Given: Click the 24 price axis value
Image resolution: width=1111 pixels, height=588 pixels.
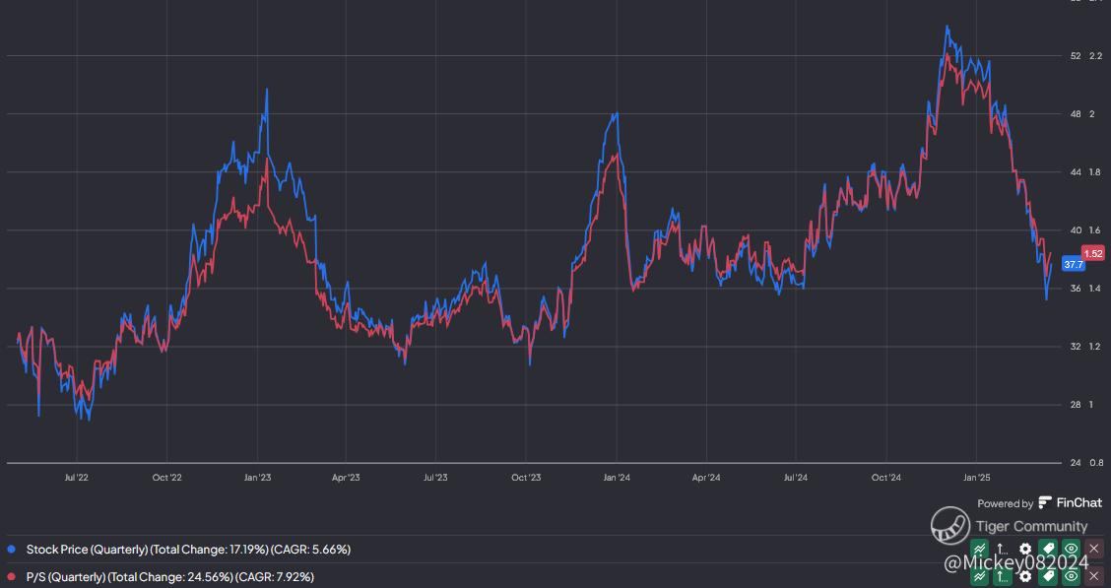Looking at the screenshot, I should tap(1076, 463).
